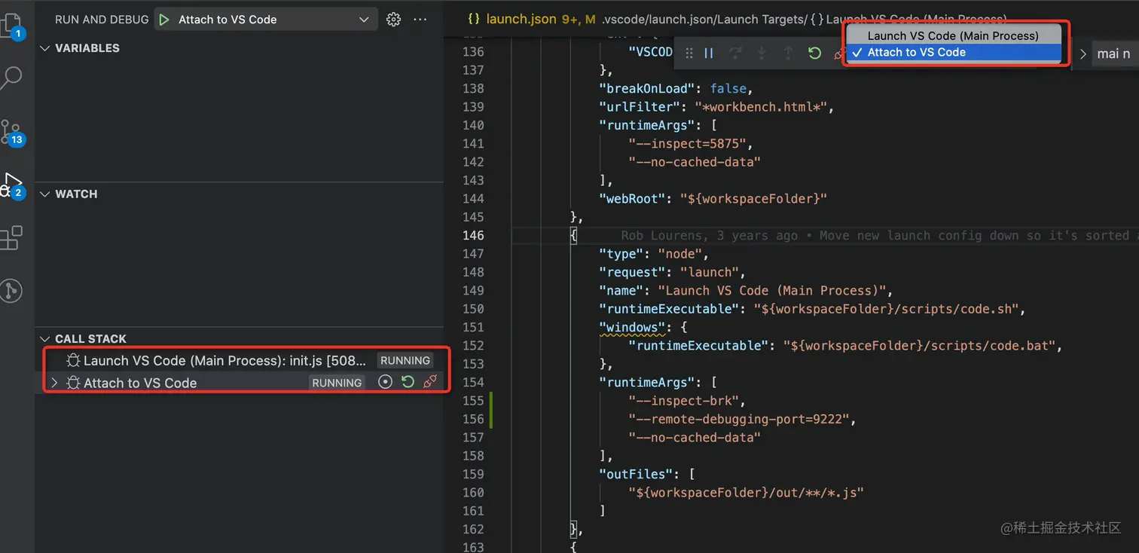Click the "windows" key with warning underline

tap(633, 328)
